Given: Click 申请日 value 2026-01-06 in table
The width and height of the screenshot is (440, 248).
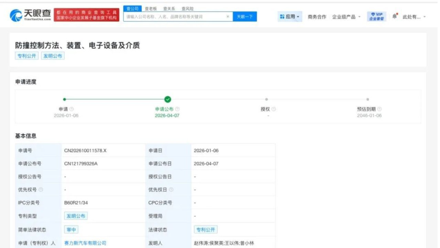Looking at the screenshot, I should click(206, 151).
